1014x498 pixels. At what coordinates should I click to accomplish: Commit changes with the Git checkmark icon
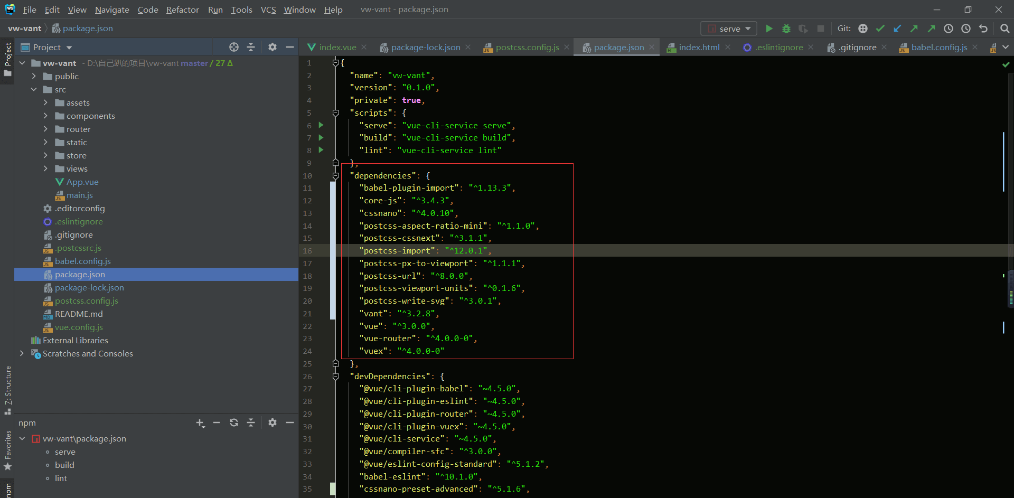[x=880, y=29]
